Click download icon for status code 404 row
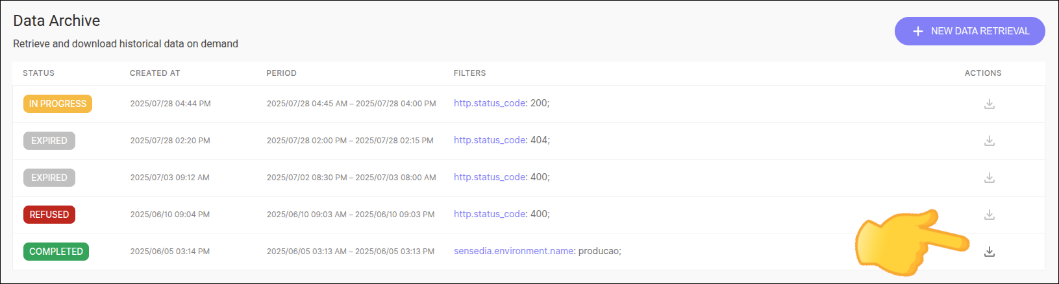The image size is (1059, 284). tap(989, 141)
